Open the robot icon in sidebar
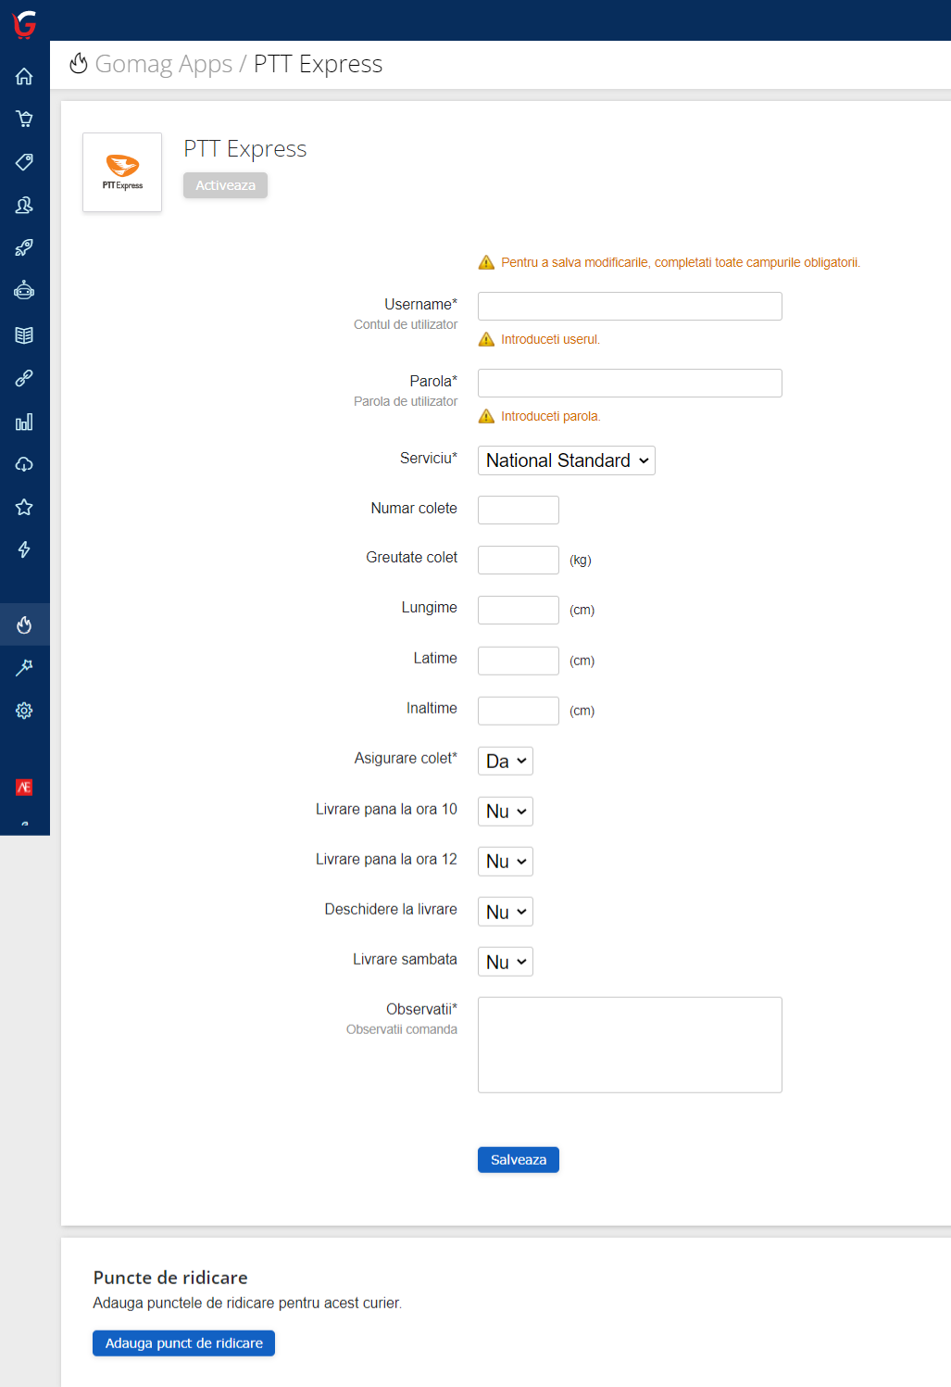 coord(24,291)
